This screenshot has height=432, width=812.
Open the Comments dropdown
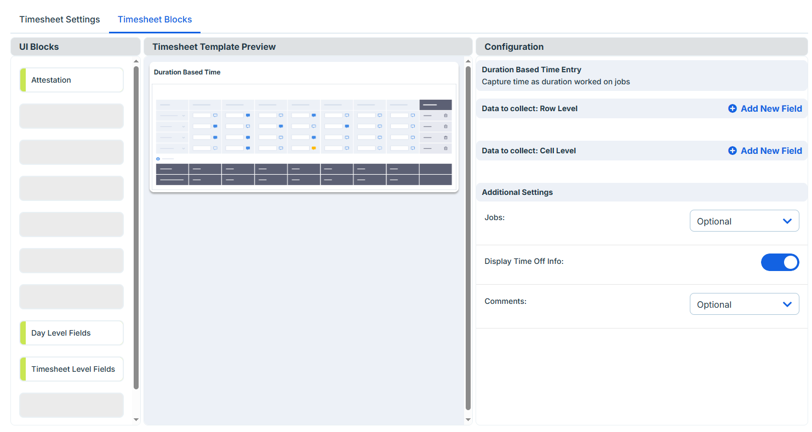click(744, 304)
